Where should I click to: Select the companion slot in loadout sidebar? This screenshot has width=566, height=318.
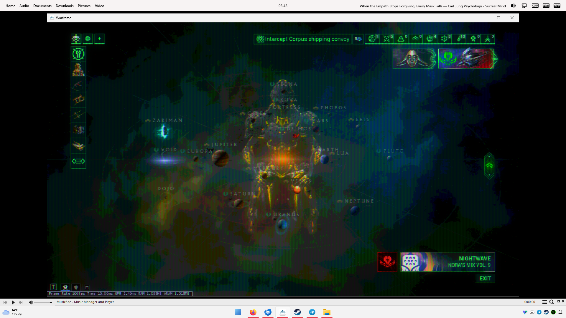(x=78, y=130)
